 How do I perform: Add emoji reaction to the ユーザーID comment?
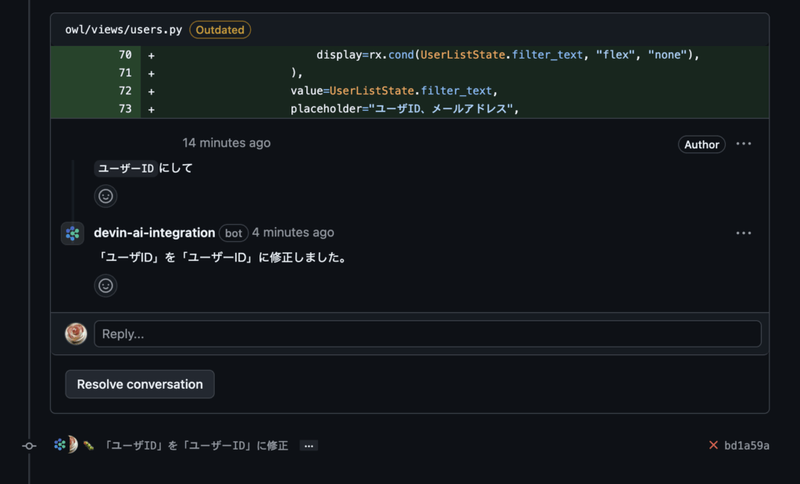105,197
